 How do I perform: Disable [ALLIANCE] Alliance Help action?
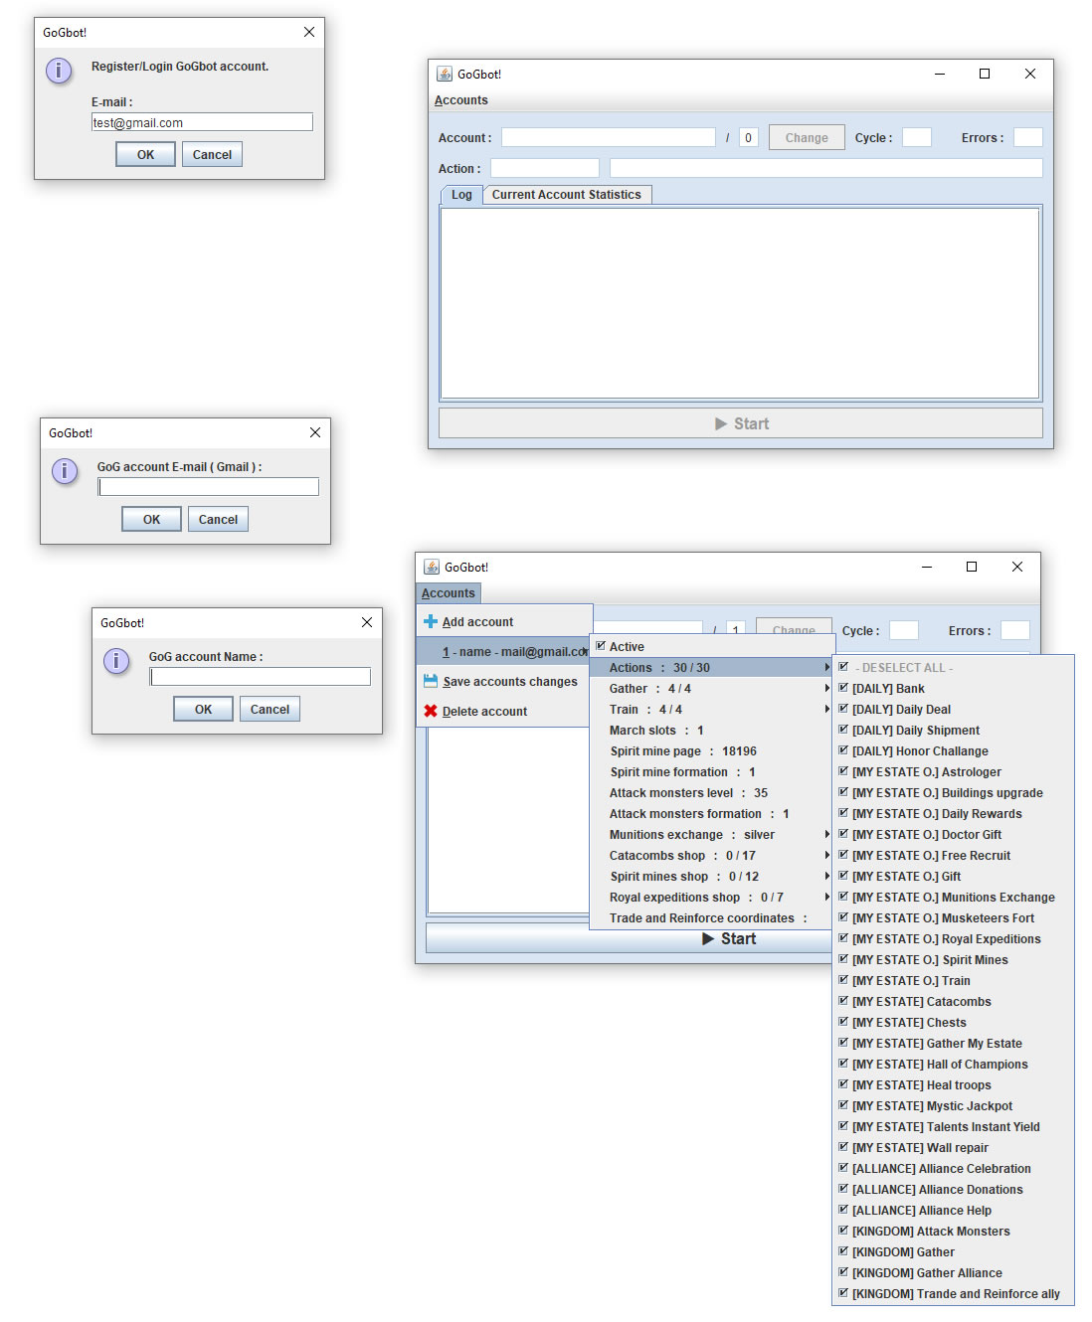point(843,1210)
